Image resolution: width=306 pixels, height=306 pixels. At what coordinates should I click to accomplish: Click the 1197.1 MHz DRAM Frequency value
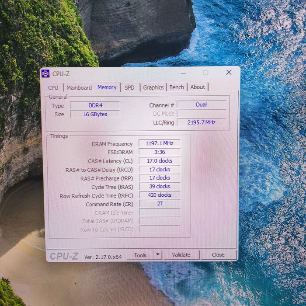click(160, 143)
